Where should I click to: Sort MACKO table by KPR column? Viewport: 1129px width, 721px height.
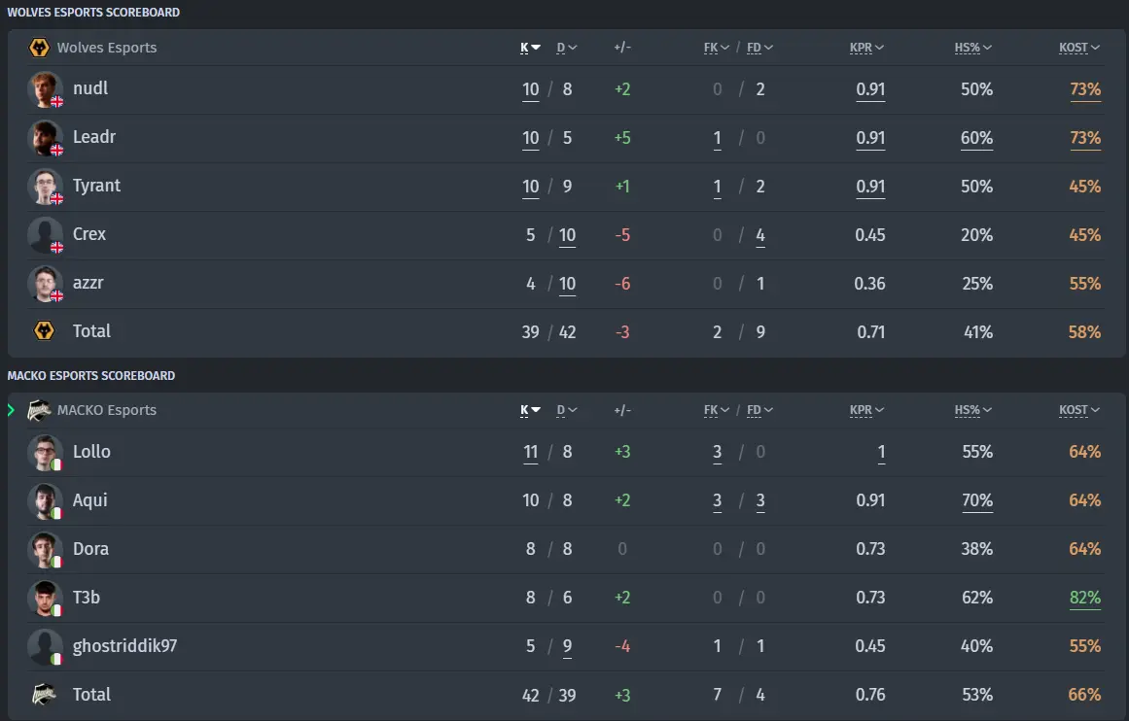(x=866, y=410)
